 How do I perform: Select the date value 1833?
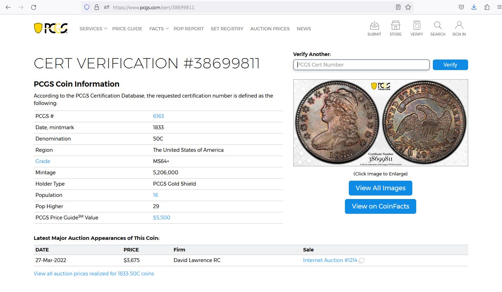[159, 128]
